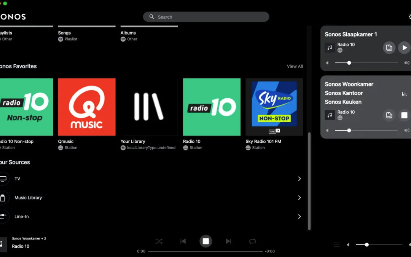Click the loud speaker icon on Woonkamer group

pos(407,130)
